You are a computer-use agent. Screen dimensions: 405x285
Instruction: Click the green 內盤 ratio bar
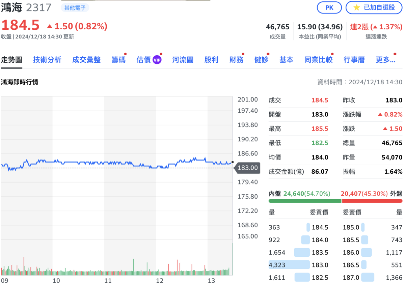click(305, 201)
